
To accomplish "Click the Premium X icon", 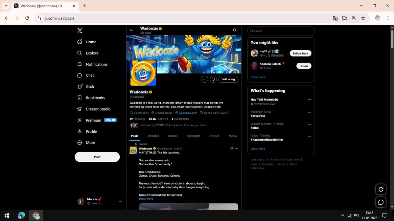I will point(80,120).
